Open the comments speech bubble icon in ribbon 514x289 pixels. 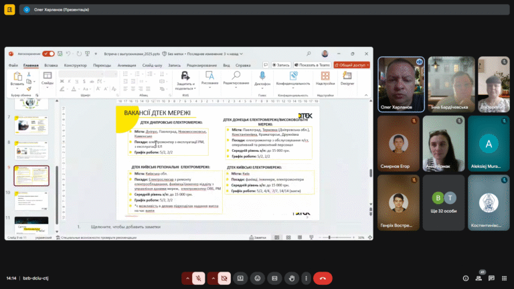[x=266, y=65]
